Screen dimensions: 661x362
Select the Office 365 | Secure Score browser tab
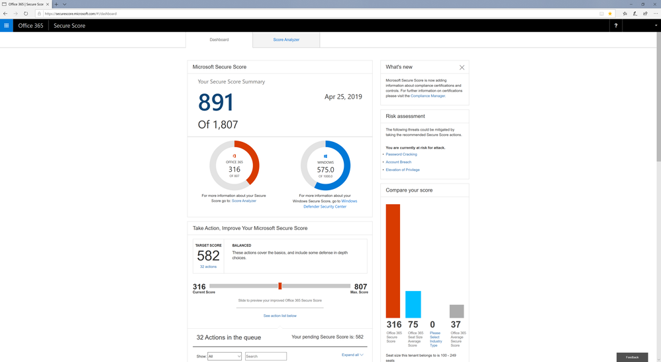pos(26,4)
